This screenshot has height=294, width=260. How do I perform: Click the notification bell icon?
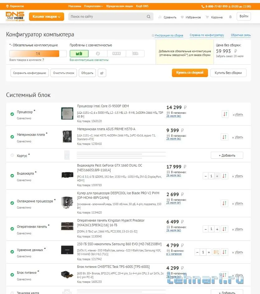[x=230, y=17]
